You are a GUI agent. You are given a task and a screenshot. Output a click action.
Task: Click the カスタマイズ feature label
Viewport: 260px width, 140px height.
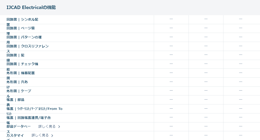[x=15, y=135]
